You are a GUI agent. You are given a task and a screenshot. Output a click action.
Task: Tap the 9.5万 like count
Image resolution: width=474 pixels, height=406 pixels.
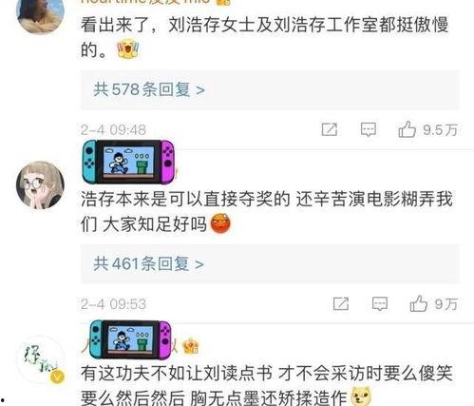coord(441,130)
